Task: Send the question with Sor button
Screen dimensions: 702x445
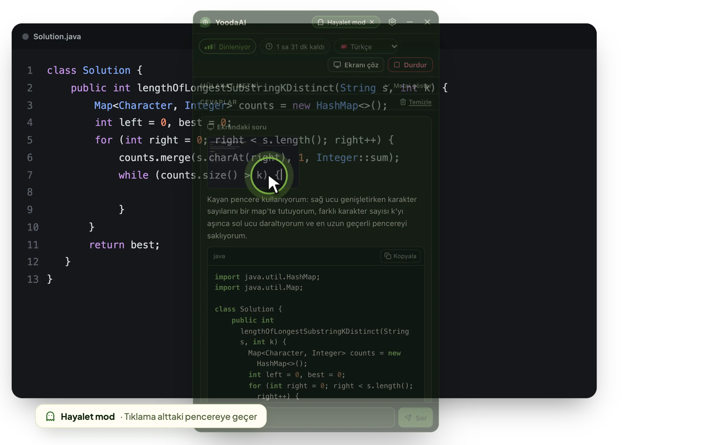Action: [415, 418]
